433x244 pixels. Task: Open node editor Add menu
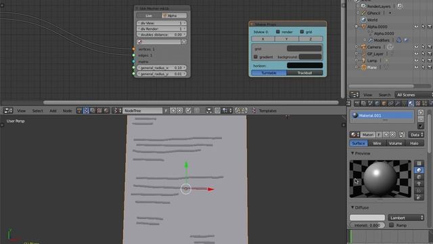click(x=53, y=110)
